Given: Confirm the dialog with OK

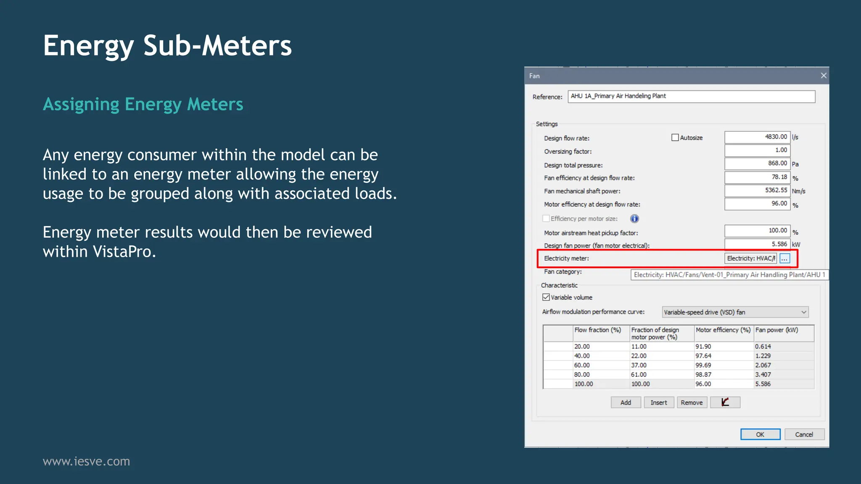Looking at the screenshot, I should click(760, 434).
